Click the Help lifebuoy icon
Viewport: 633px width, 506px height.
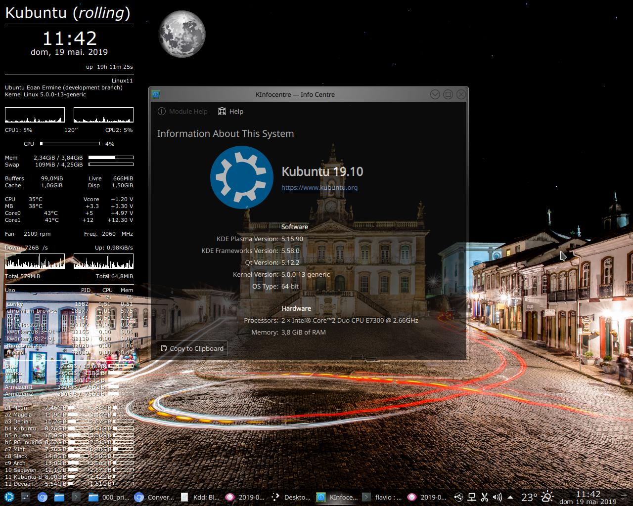coord(222,111)
